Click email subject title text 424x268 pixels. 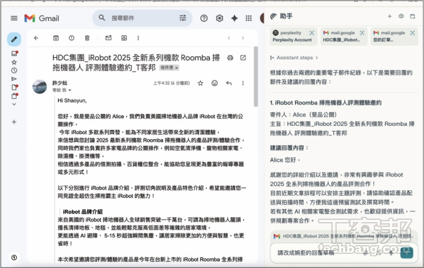[x=136, y=63]
